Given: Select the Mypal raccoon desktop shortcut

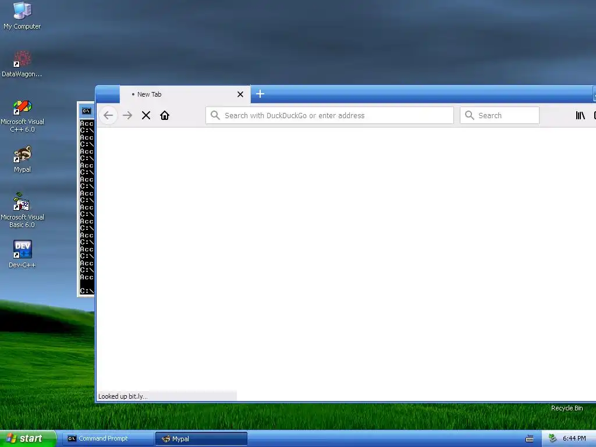Looking at the screenshot, I should (22, 159).
